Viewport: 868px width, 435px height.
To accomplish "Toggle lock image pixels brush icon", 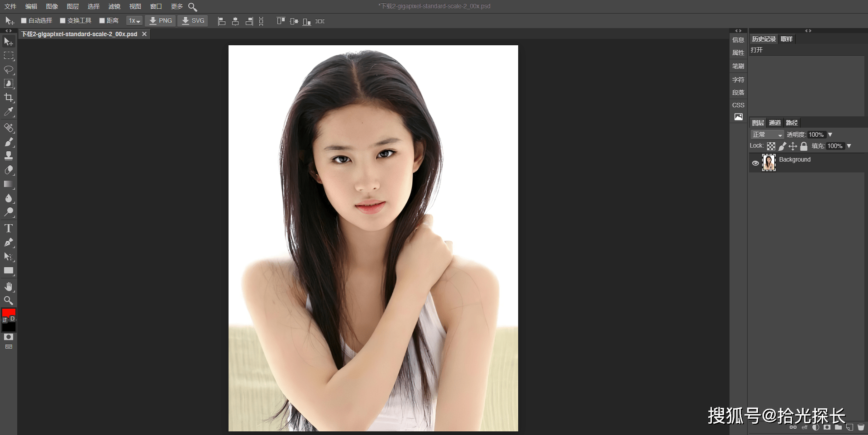I will [x=782, y=146].
